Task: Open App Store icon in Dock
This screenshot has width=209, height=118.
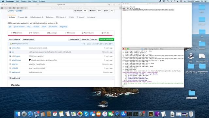Action: (123, 114)
